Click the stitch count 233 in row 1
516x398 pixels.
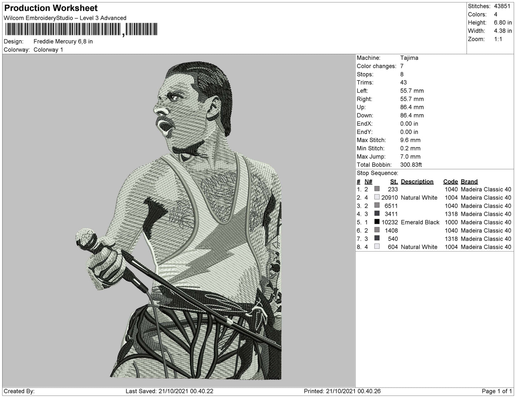point(393,189)
